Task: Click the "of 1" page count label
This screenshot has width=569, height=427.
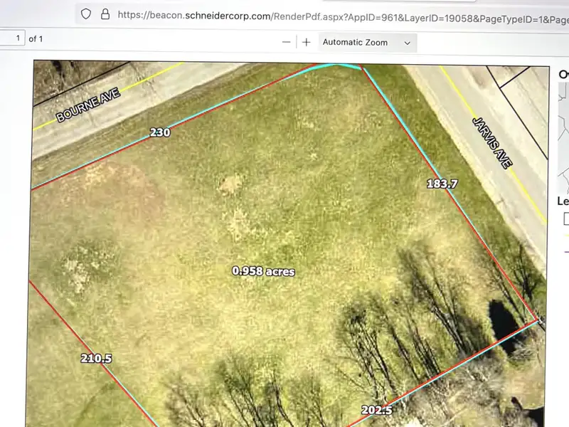Action: coord(36,38)
